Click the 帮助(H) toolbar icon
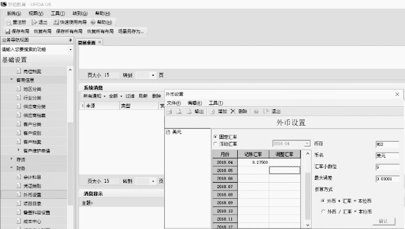Image resolution: width=405 pixels, height=229 pixels. tap(93, 23)
